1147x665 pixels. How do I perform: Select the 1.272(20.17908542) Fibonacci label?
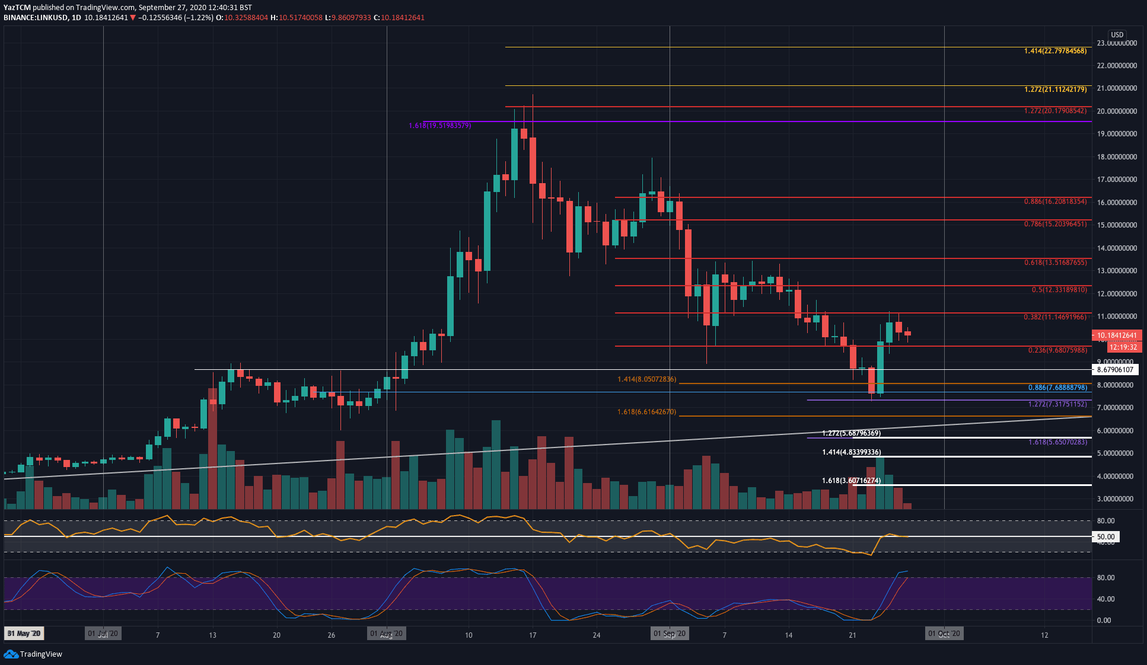coord(1055,111)
